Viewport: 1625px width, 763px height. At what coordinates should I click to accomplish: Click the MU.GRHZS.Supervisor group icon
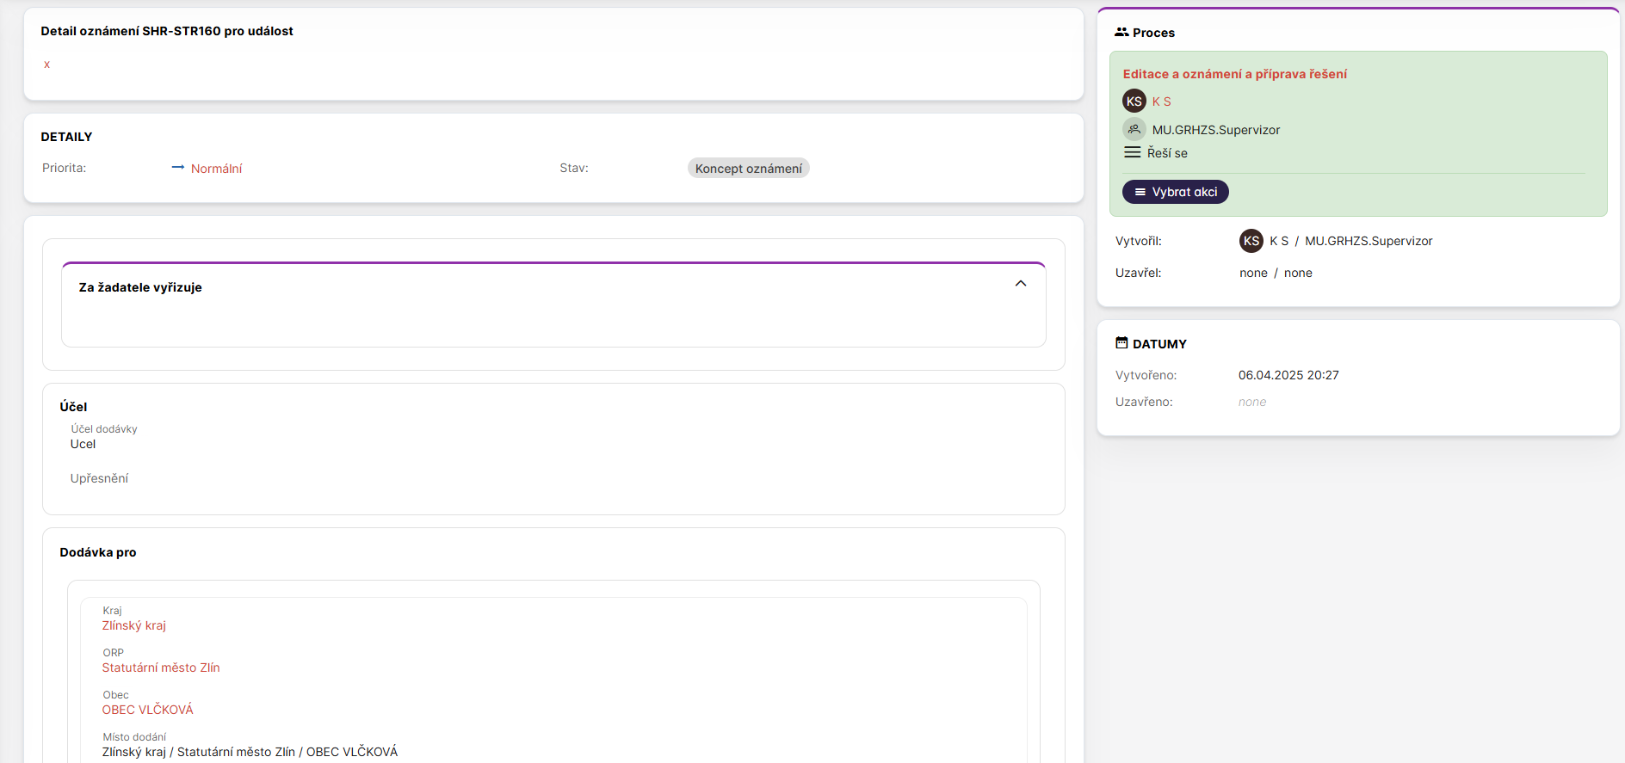(x=1134, y=130)
